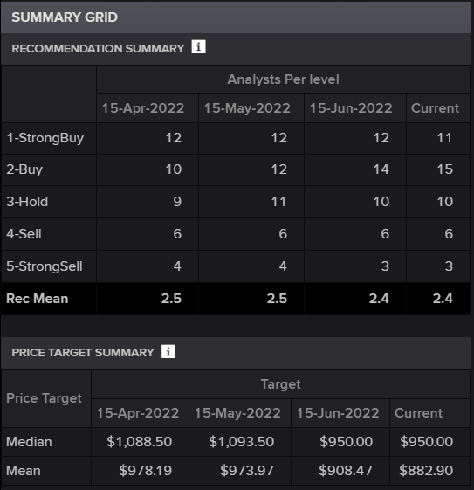Select the 15-Jun-2022 recommendation column header
Screen dimensions: 474x490
click(351, 108)
